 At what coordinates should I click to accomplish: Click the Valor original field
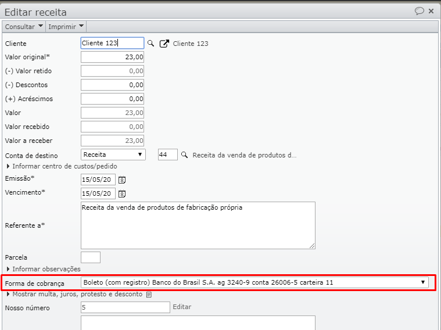pyautogui.click(x=112, y=57)
